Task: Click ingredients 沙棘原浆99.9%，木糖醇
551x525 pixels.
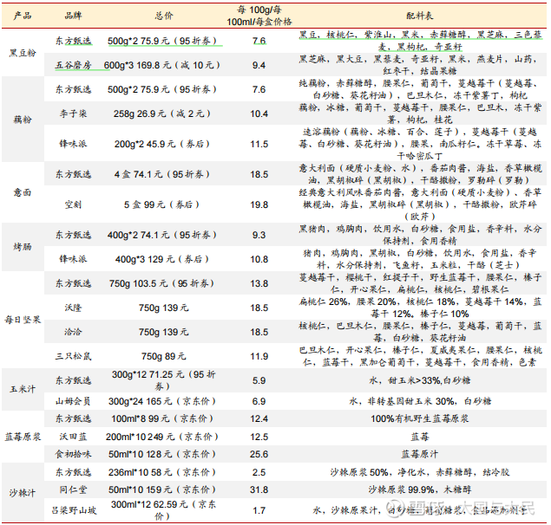Action: point(420,489)
